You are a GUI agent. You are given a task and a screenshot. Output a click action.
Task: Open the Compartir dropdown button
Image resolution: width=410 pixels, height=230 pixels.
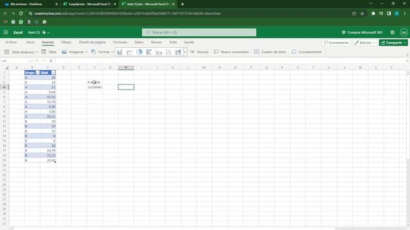[393, 43]
